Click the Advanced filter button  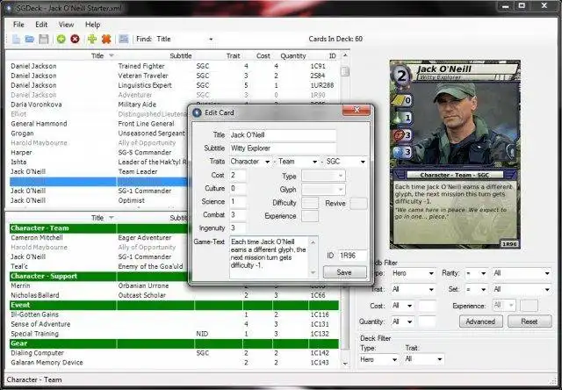480,321
